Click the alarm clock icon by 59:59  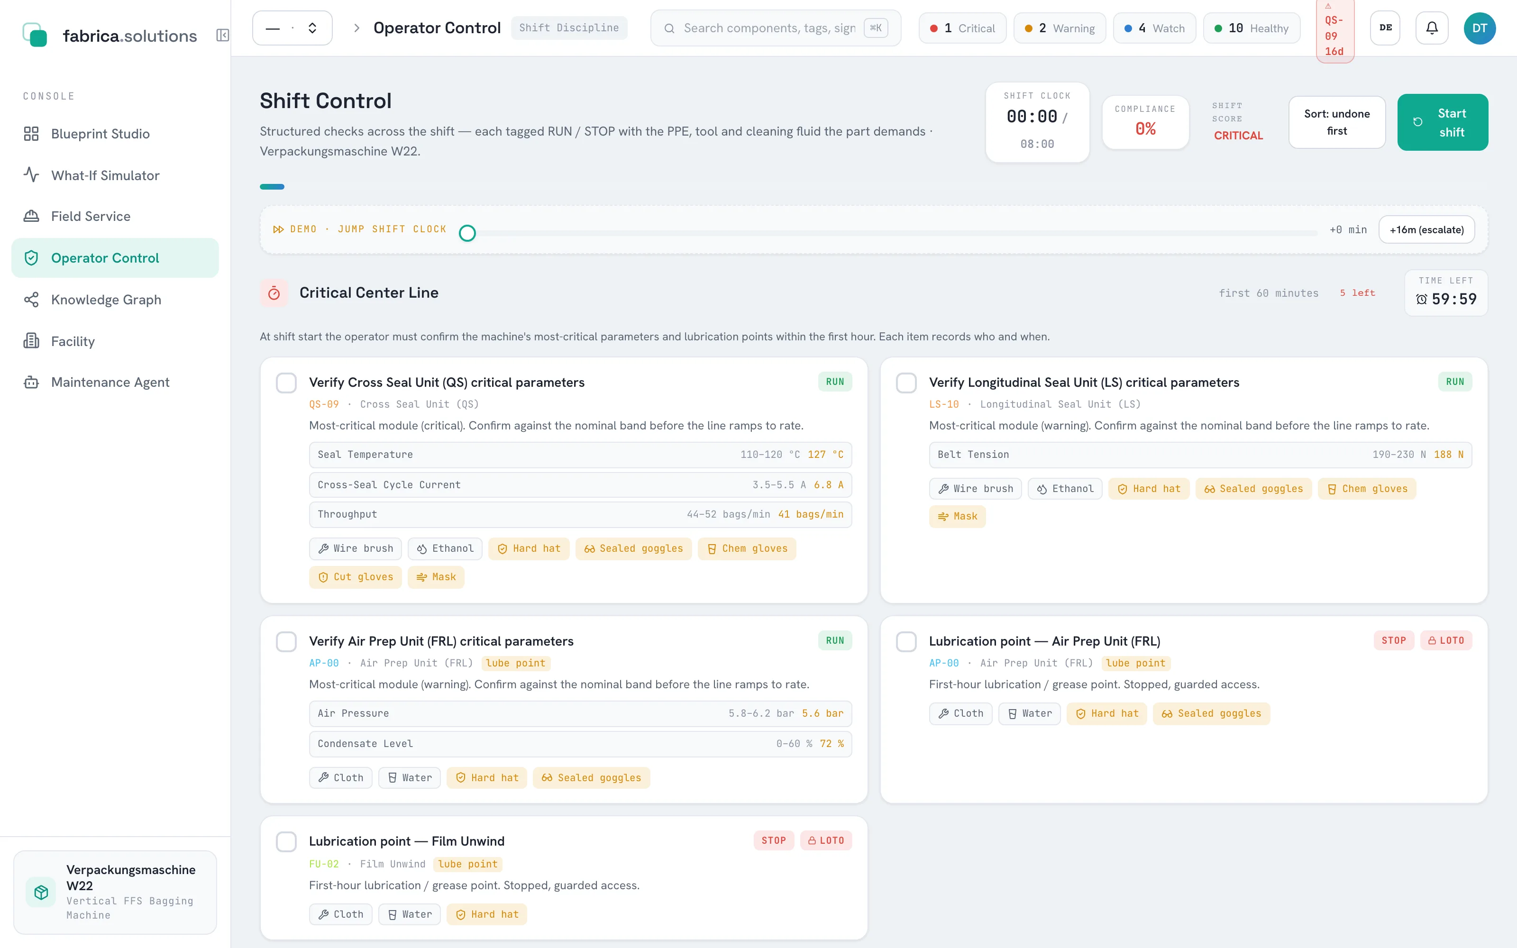pyautogui.click(x=1422, y=299)
